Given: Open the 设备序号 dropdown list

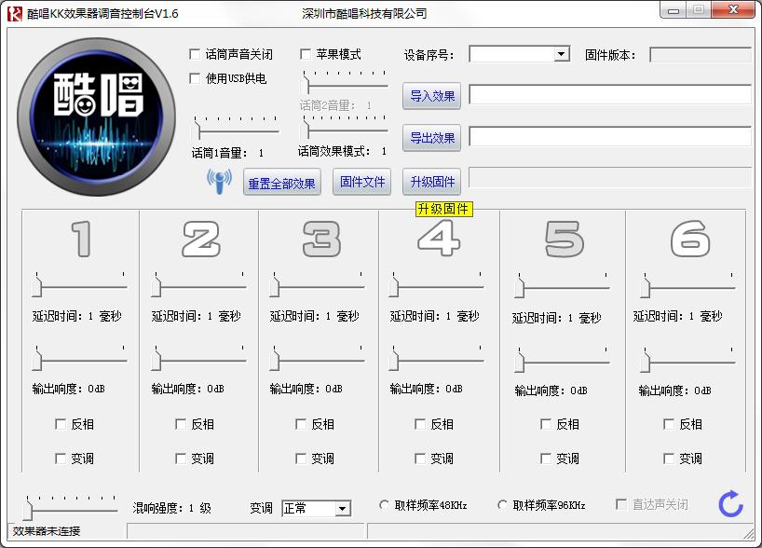Looking at the screenshot, I should 561,54.
